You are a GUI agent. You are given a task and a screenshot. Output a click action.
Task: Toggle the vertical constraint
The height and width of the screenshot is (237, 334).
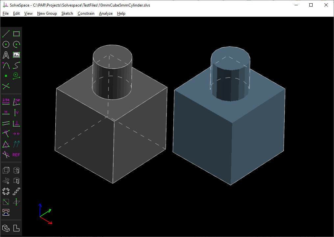click(x=16, y=112)
